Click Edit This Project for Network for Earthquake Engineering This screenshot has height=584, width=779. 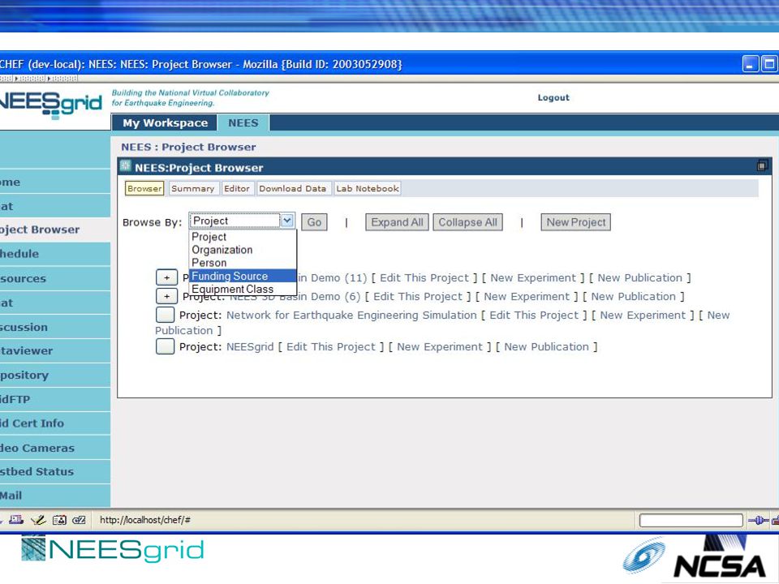tap(534, 315)
